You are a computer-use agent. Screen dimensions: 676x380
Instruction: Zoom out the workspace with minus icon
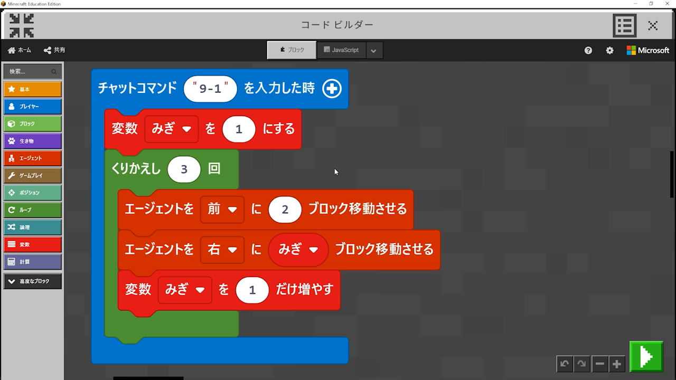point(599,364)
